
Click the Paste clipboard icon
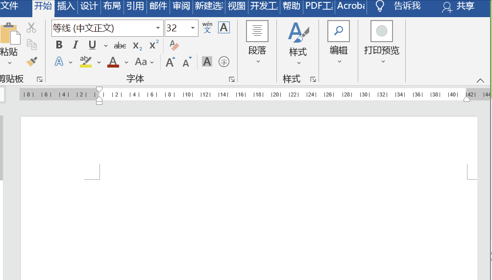point(9,33)
